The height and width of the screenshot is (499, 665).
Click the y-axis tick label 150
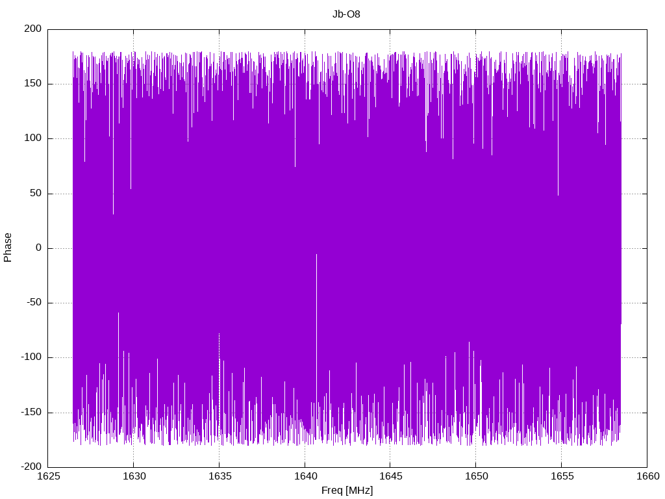pyautogui.click(x=33, y=84)
